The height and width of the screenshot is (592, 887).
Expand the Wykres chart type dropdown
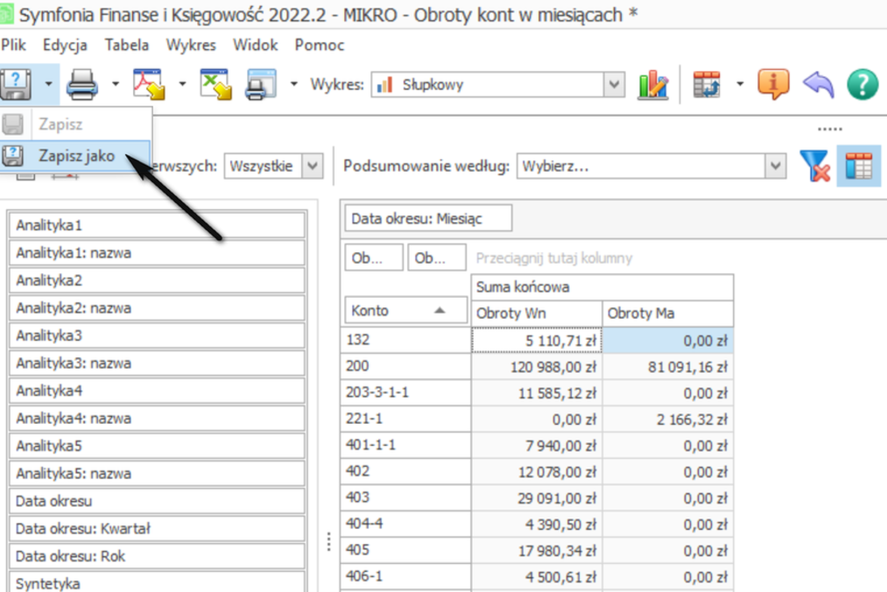pos(615,85)
